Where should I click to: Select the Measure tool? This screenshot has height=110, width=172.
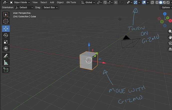pyautogui.click(x=6, y=62)
